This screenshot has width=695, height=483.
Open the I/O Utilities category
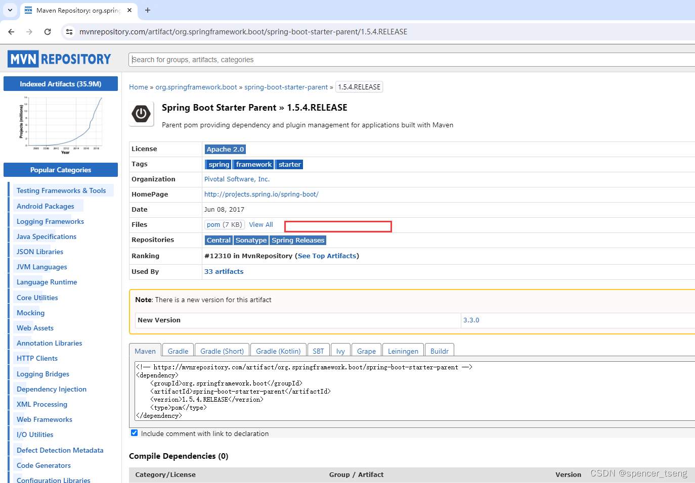tap(35, 434)
